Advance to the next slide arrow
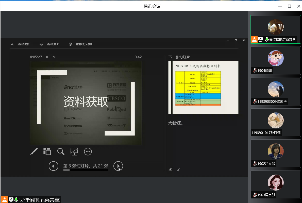Viewport: 302px width, 203px height. click(118, 166)
